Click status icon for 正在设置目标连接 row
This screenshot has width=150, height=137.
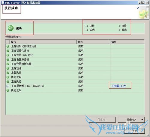point(8,64)
